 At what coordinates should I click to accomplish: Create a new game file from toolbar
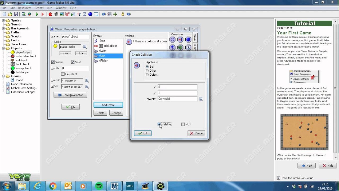(5, 14)
